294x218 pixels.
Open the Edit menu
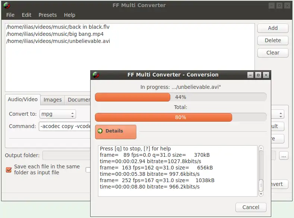coord(26,15)
